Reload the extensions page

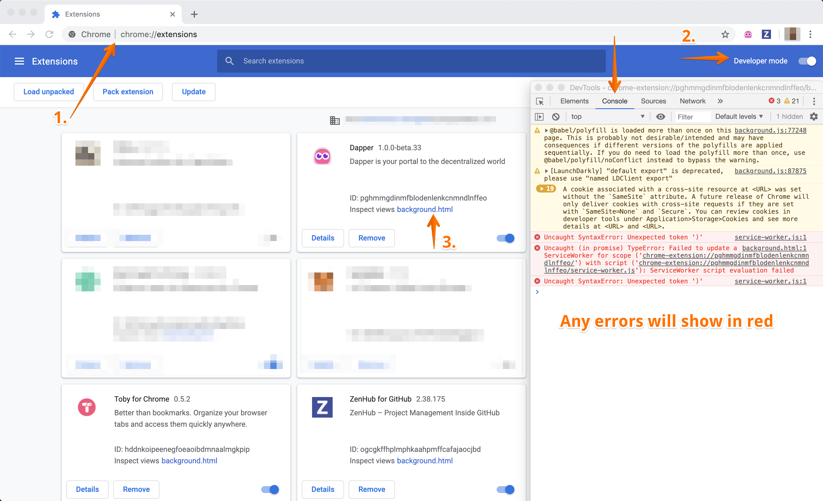click(x=49, y=34)
